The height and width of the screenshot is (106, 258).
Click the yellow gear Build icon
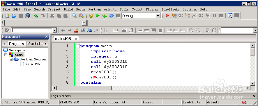pos(91,16)
